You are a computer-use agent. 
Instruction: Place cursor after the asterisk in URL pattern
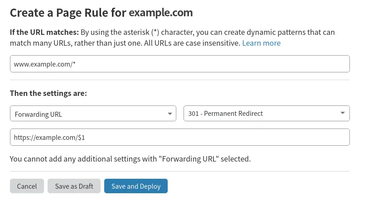(76, 64)
